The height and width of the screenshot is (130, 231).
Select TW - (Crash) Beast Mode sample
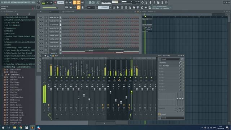coord(15,97)
